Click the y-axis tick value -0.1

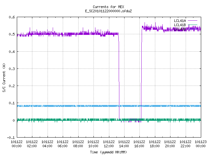[x=11, y=138]
